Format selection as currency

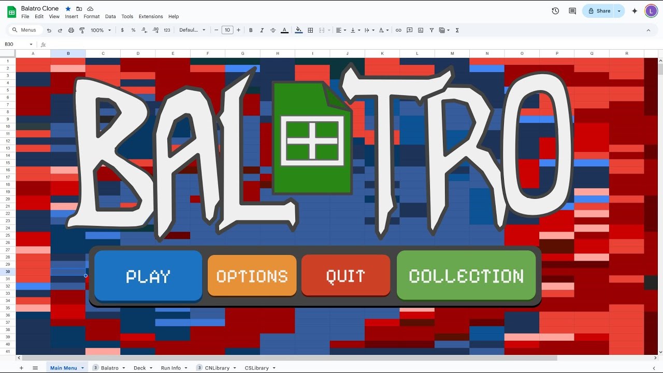(x=122, y=30)
